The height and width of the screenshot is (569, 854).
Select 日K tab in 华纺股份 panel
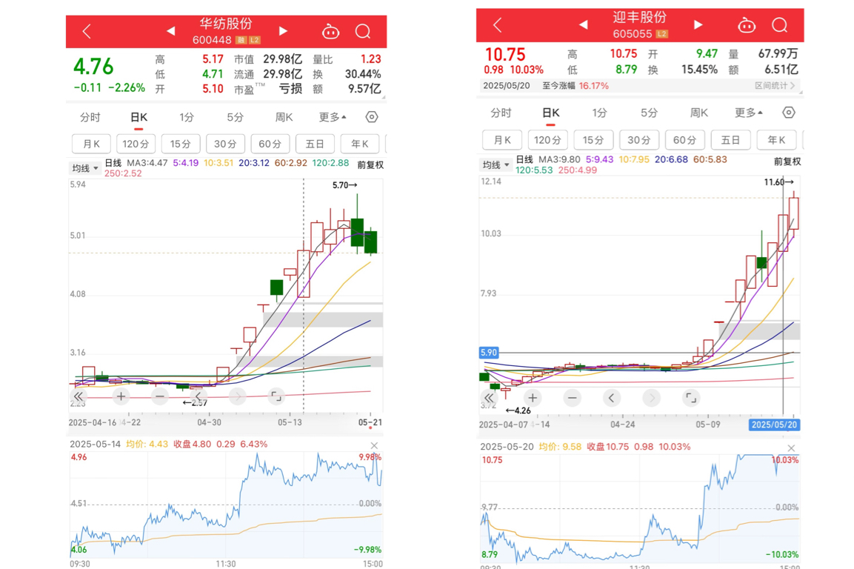(x=139, y=117)
